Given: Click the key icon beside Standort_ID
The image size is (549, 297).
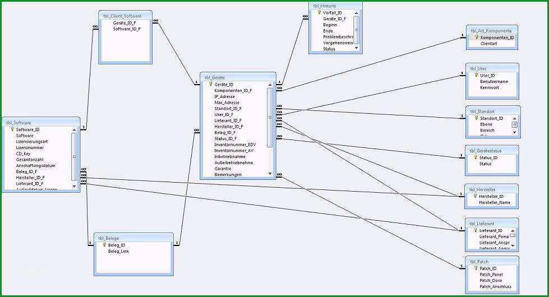Looking at the screenshot, I should 476,118.
